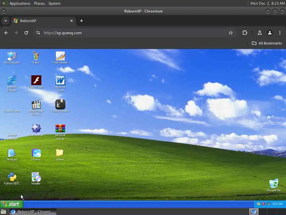Open the Installer desktop icon

(36, 179)
